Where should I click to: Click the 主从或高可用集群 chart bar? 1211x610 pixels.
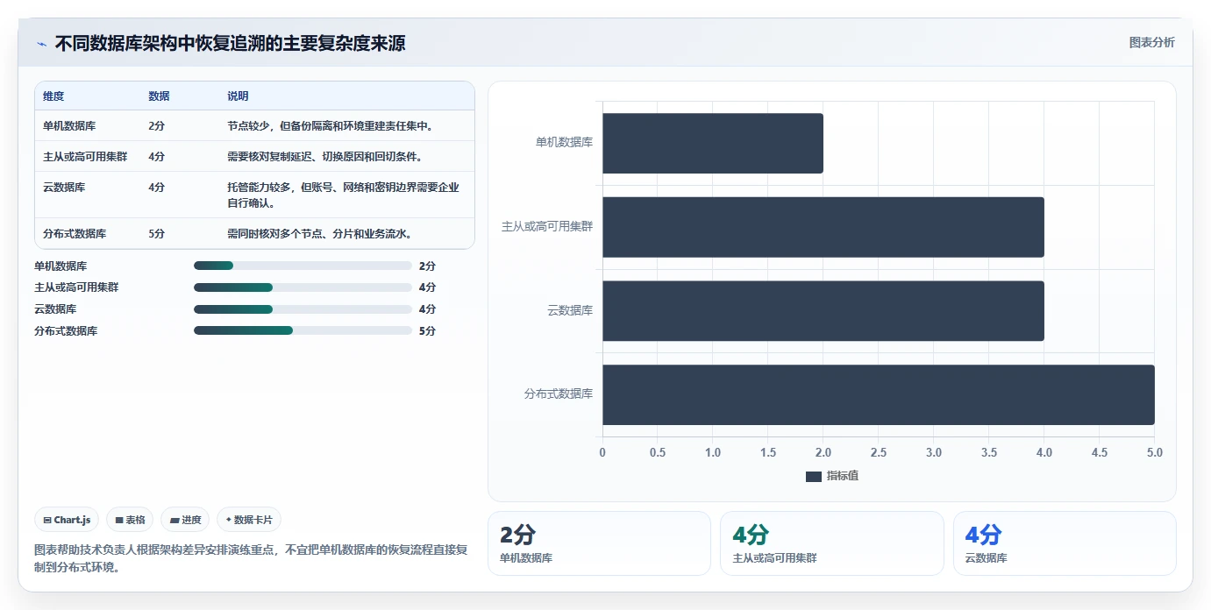click(823, 227)
